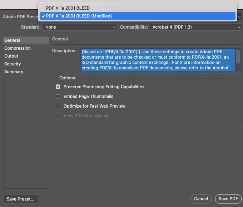Image resolution: width=243 pixels, height=207 pixels.
Task: Enable Optimize for Fast Web Preview
Action: (58, 106)
